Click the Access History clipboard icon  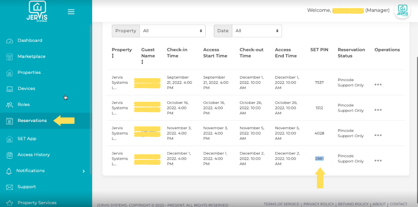point(9,155)
